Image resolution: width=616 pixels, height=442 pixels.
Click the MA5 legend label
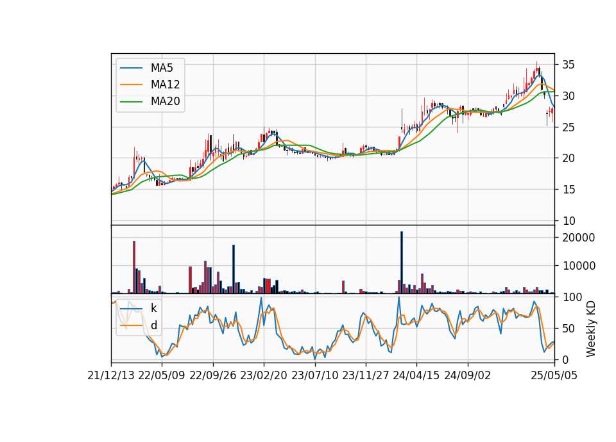tap(162, 68)
